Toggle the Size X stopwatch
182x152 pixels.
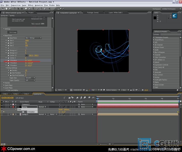[8, 40]
